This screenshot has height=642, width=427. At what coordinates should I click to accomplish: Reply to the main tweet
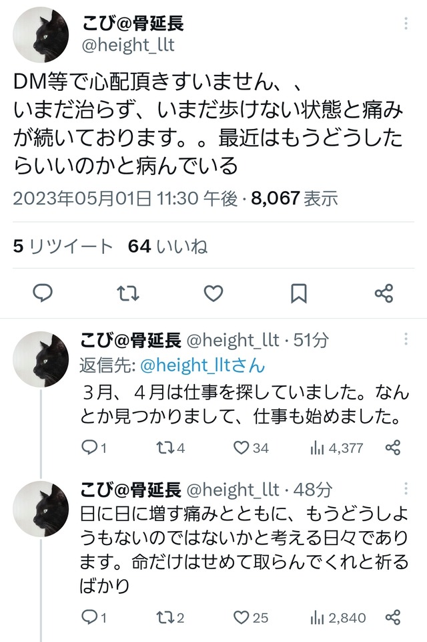(43, 293)
